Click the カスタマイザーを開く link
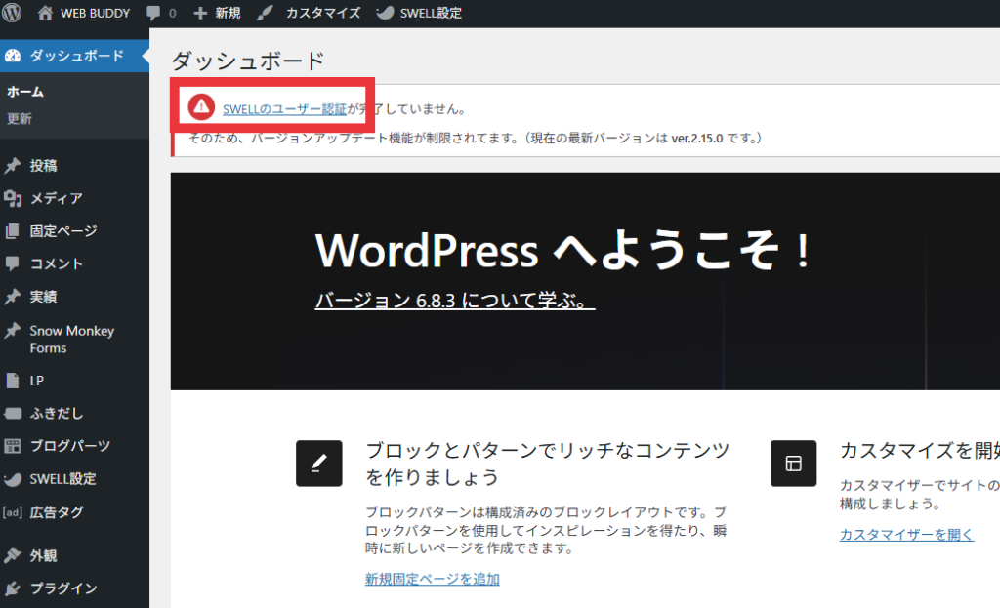Viewport: 1000px width, 608px height. (906, 534)
